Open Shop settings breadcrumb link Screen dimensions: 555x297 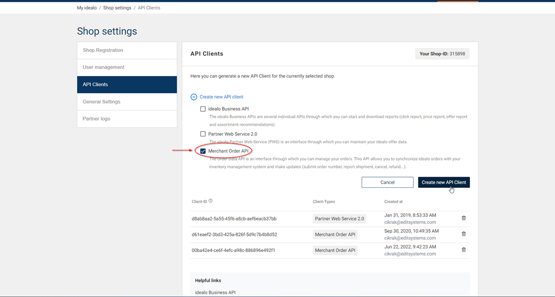click(x=117, y=8)
